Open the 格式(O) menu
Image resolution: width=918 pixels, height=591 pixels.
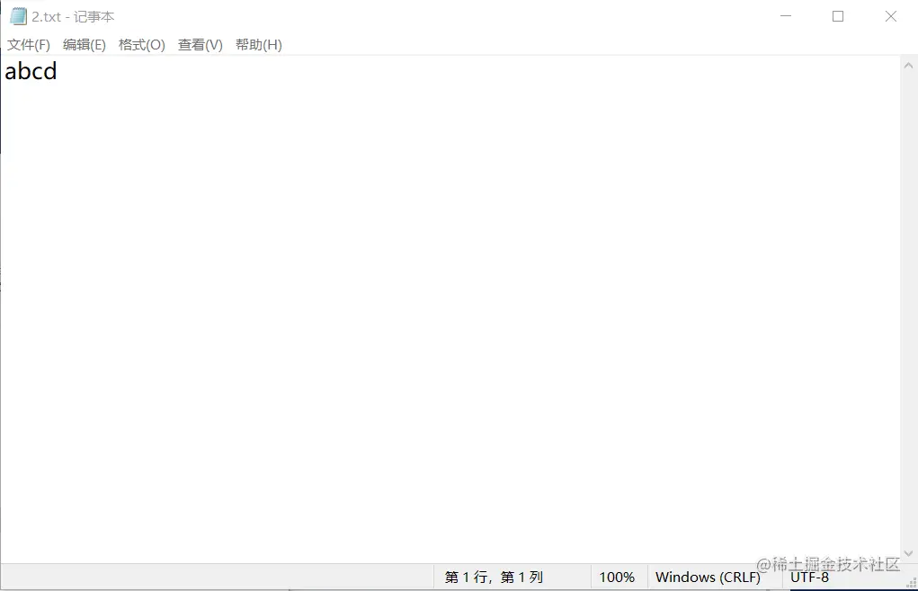[142, 45]
